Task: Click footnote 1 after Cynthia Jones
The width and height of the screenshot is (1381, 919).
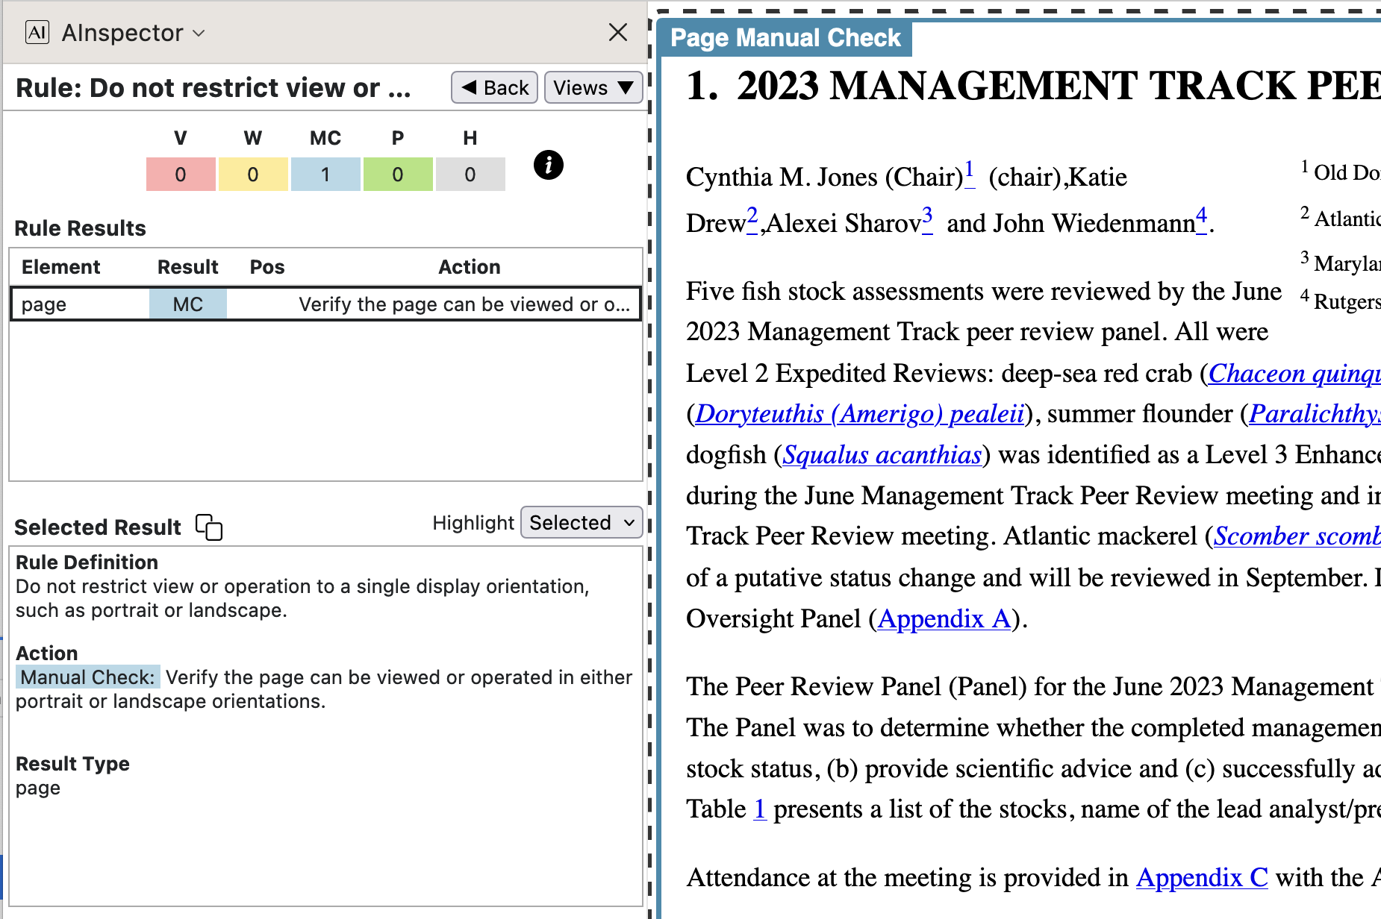Action: pos(969,172)
